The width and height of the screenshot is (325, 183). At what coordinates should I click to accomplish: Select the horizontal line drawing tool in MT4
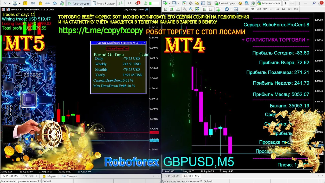tap(306, 3)
